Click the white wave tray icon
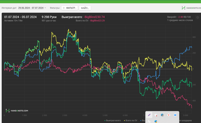Image resolution: width=201 pixels, height=123 pixels. [149, 121]
